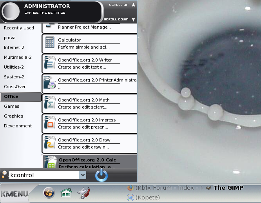Open the home folder panel icon
Screen dimensions: 261x203
point(66,193)
